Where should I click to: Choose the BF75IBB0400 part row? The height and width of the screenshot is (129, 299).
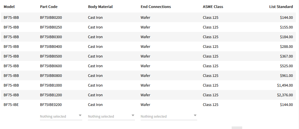click(51, 47)
